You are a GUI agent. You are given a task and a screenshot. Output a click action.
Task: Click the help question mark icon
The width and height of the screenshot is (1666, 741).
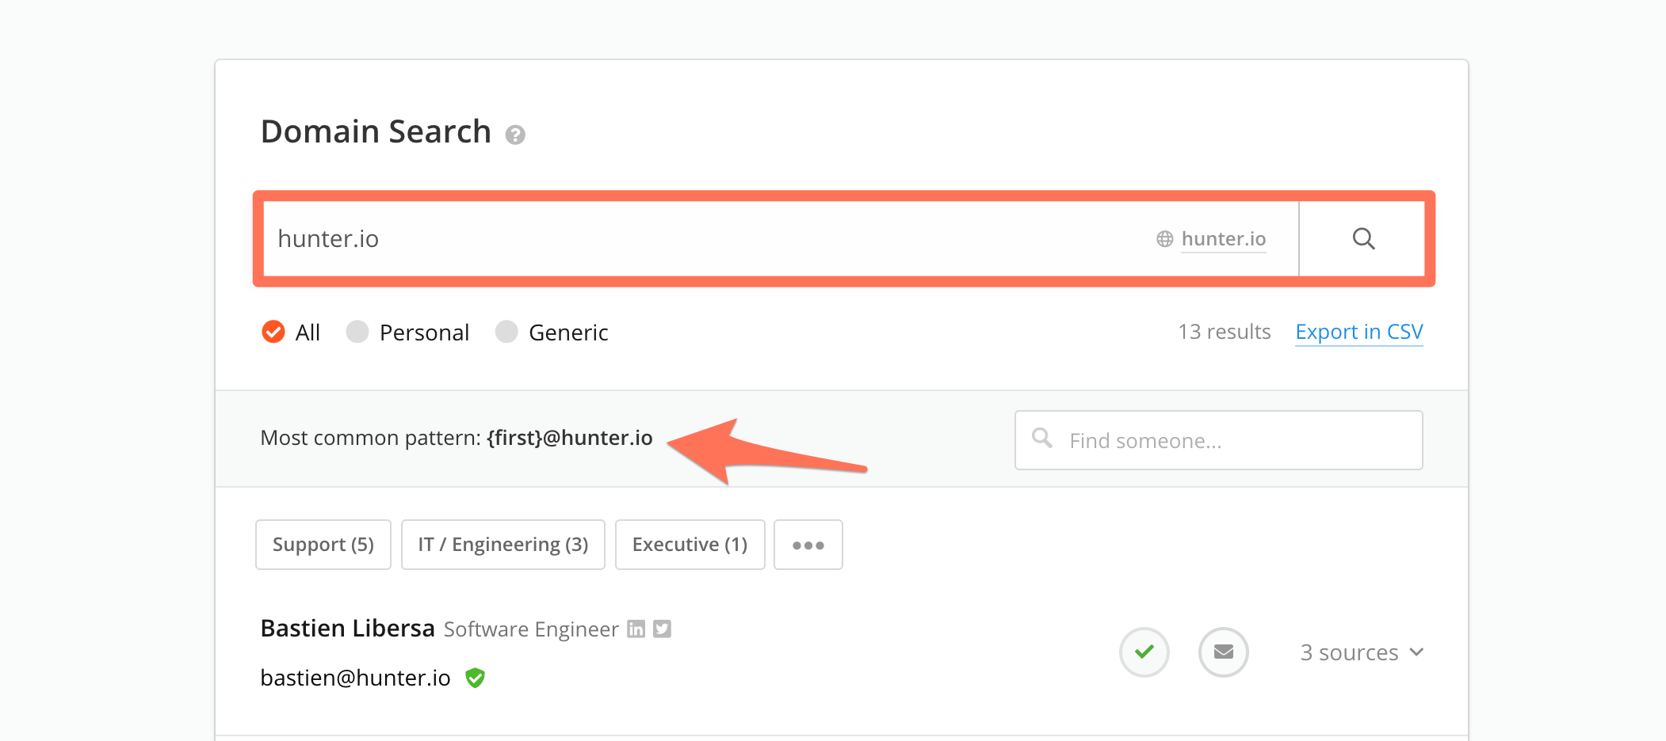[x=515, y=135]
